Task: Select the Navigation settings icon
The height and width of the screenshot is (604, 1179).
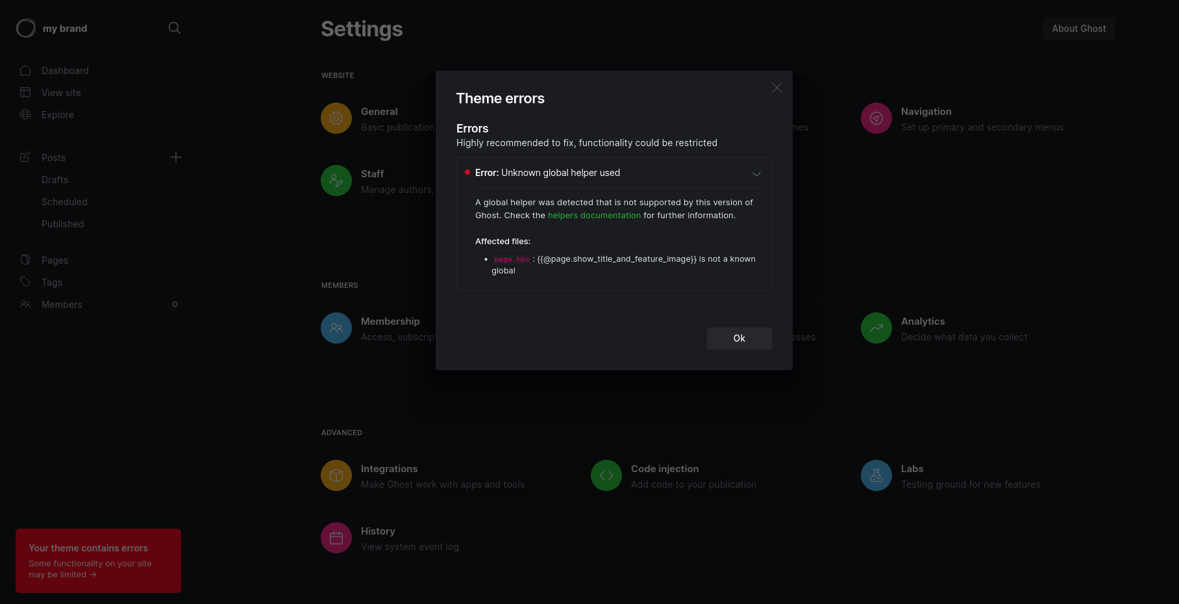Action: click(875, 118)
